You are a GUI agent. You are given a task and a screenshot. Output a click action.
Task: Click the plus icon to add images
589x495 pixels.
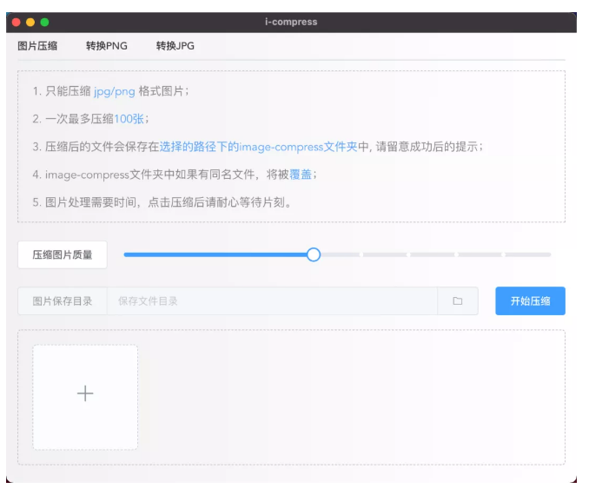pyautogui.click(x=85, y=393)
